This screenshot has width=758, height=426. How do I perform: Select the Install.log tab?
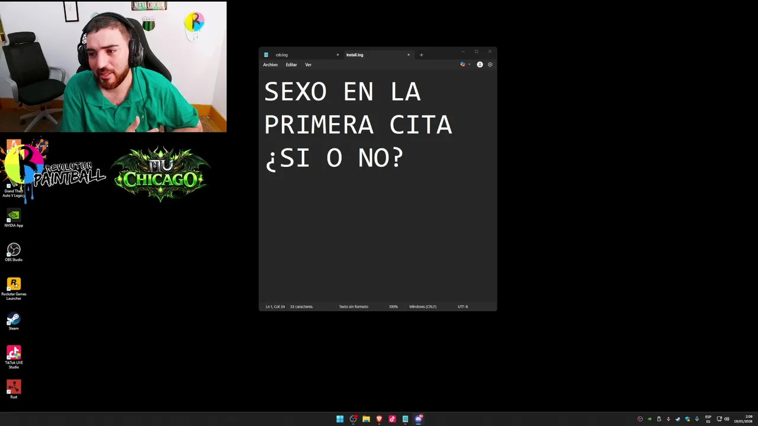378,55
